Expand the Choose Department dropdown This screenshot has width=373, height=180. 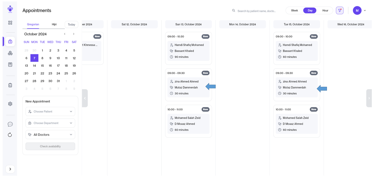click(50, 123)
